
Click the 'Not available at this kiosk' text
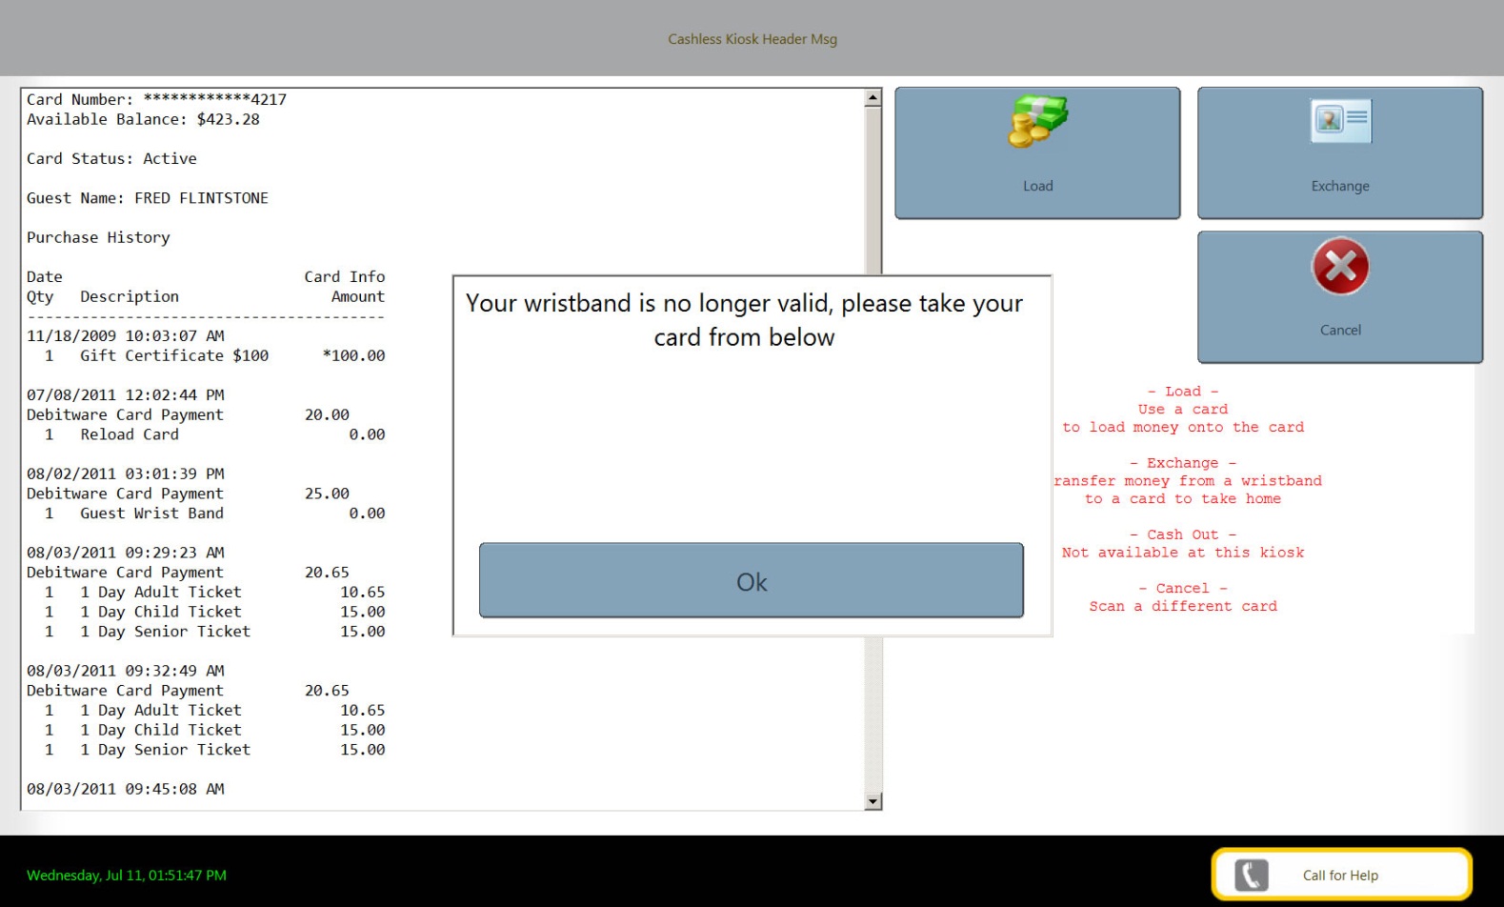(x=1183, y=553)
